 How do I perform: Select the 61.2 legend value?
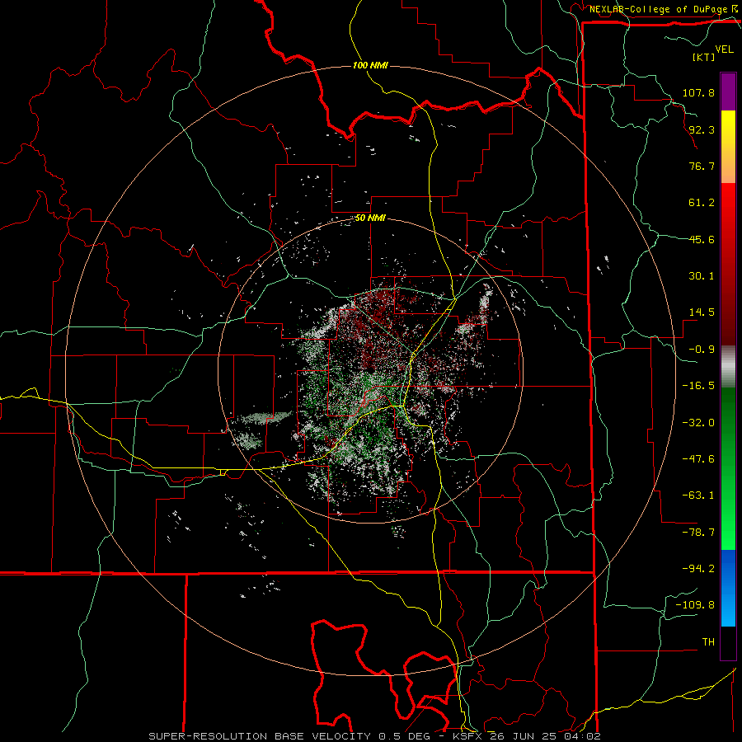tap(702, 203)
